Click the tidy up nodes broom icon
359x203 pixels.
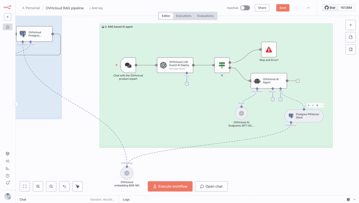[x=77, y=187]
